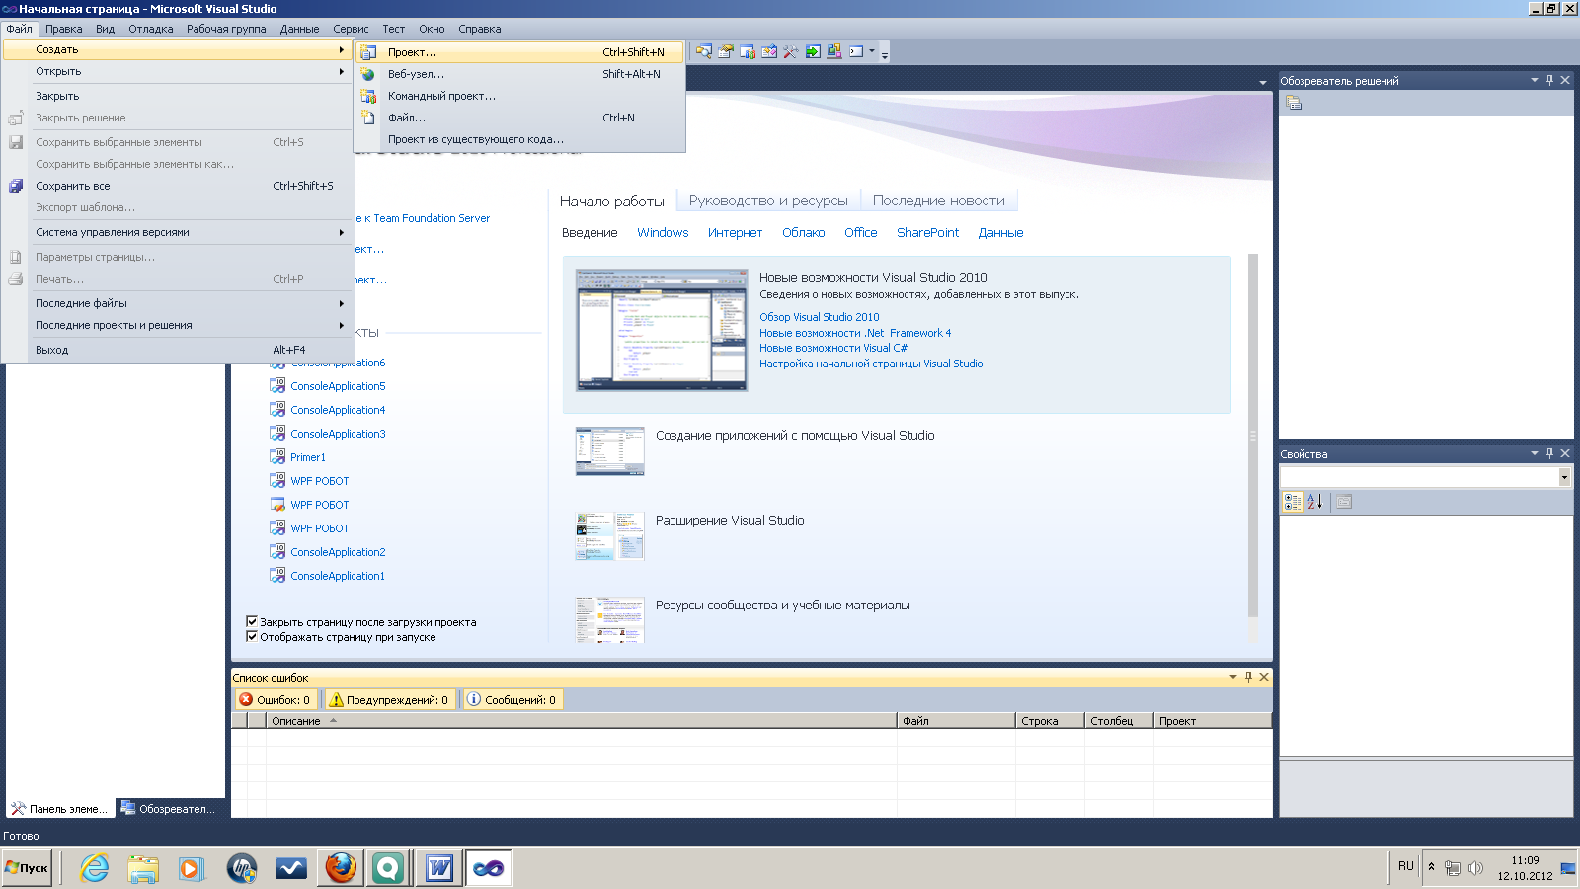
Task: Launch Internet Explorer from the taskbar
Action: (95, 868)
